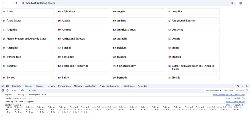This screenshot has height=121, width=250.
Task: Open console settings gear beside hidden count
Action: click(x=247, y=90)
